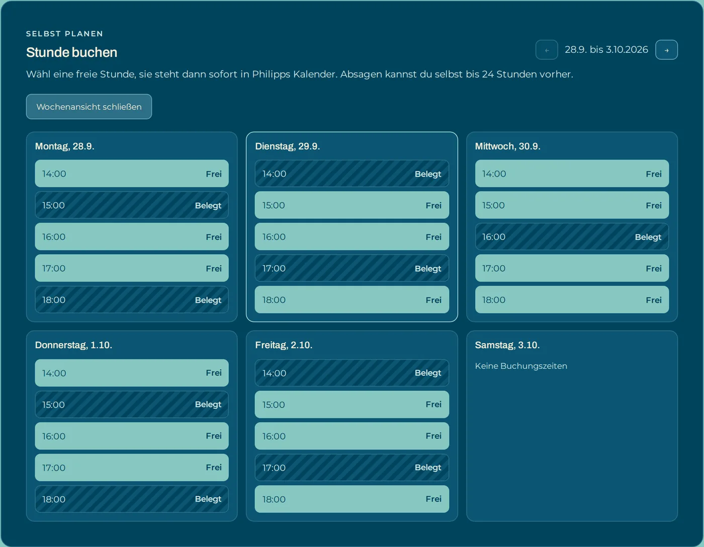This screenshot has height=547, width=704.
Task: Click Donnerstag 1.10. 18:00 occupied slot
Action: coord(132,499)
